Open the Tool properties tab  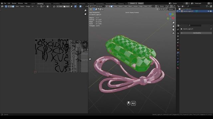[178, 29]
